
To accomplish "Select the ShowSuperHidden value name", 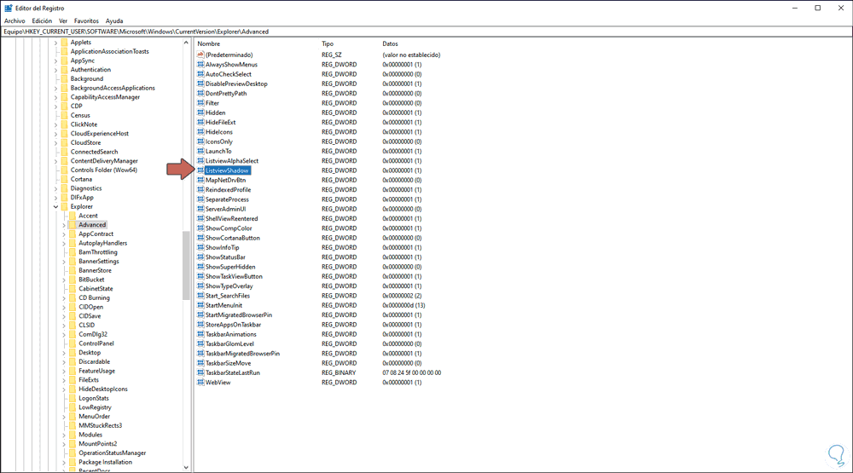I will coord(230,267).
